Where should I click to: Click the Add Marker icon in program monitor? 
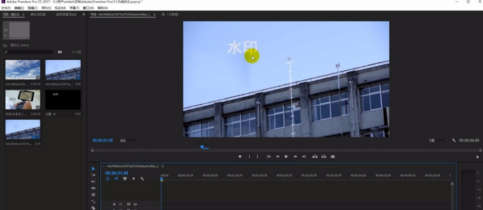coord(240,157)
